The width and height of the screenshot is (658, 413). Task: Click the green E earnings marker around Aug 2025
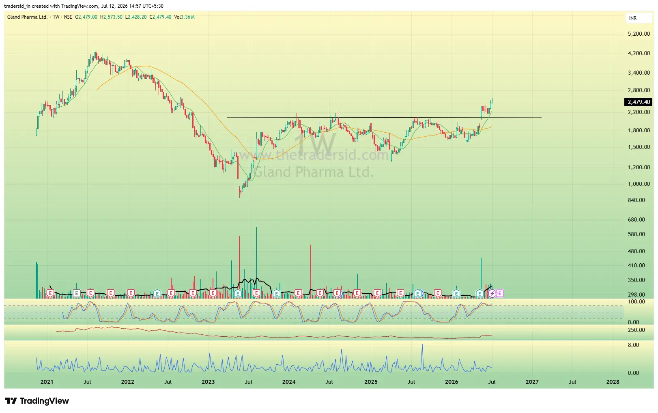(418, 293)
